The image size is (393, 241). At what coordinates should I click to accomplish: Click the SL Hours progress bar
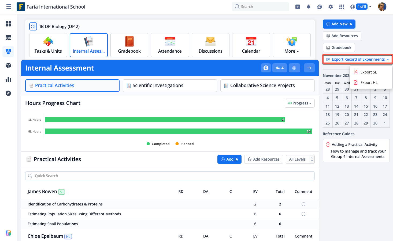pyautogui.click(x=165, y=120)
